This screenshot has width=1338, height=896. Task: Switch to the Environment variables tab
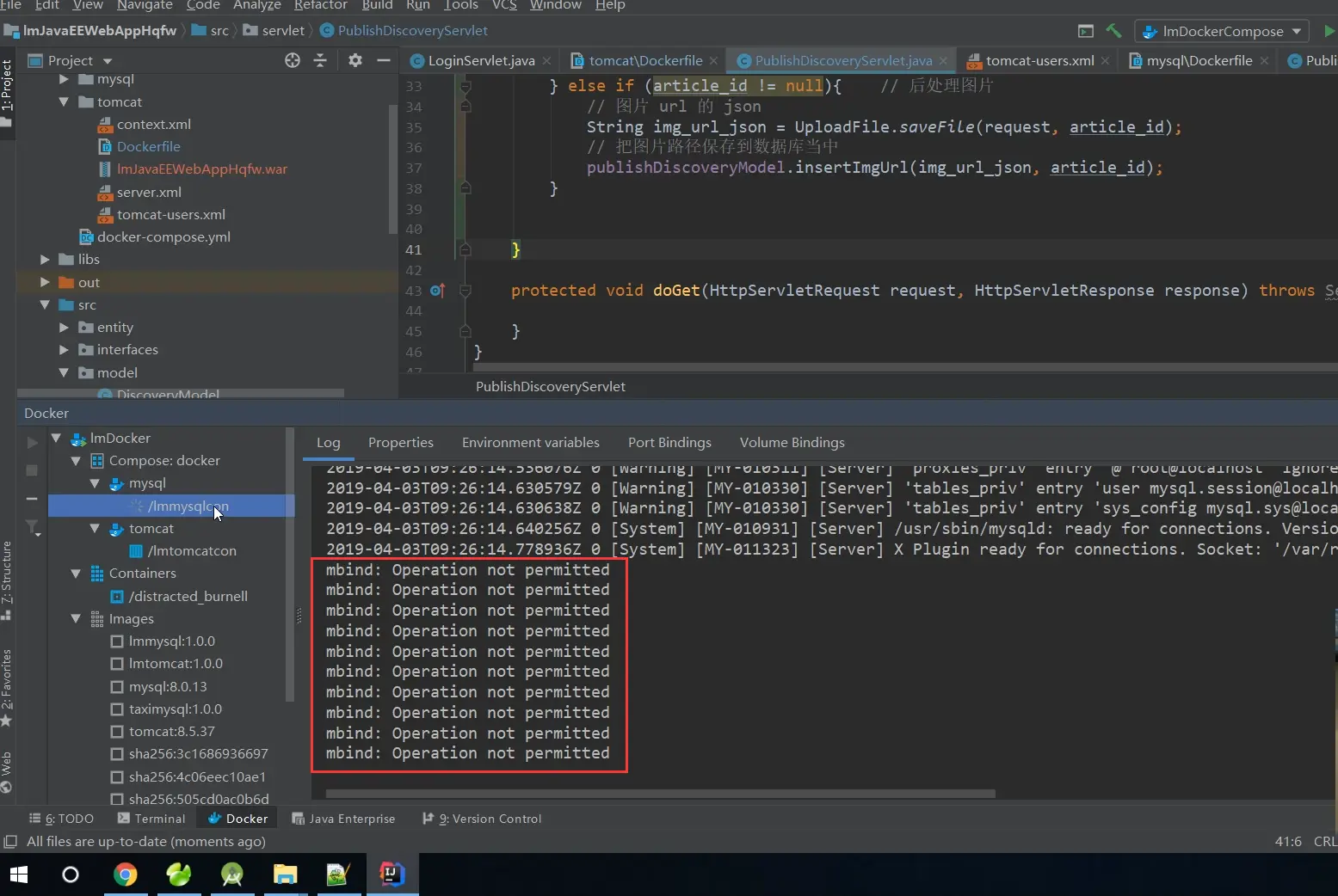(531, 442)
